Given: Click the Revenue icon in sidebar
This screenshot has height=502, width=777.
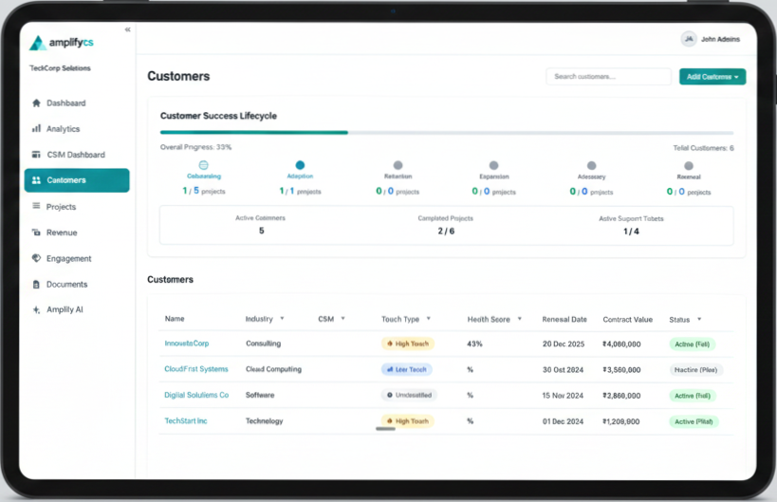Looking at the screenshot, I should click(x=36, y=232).
